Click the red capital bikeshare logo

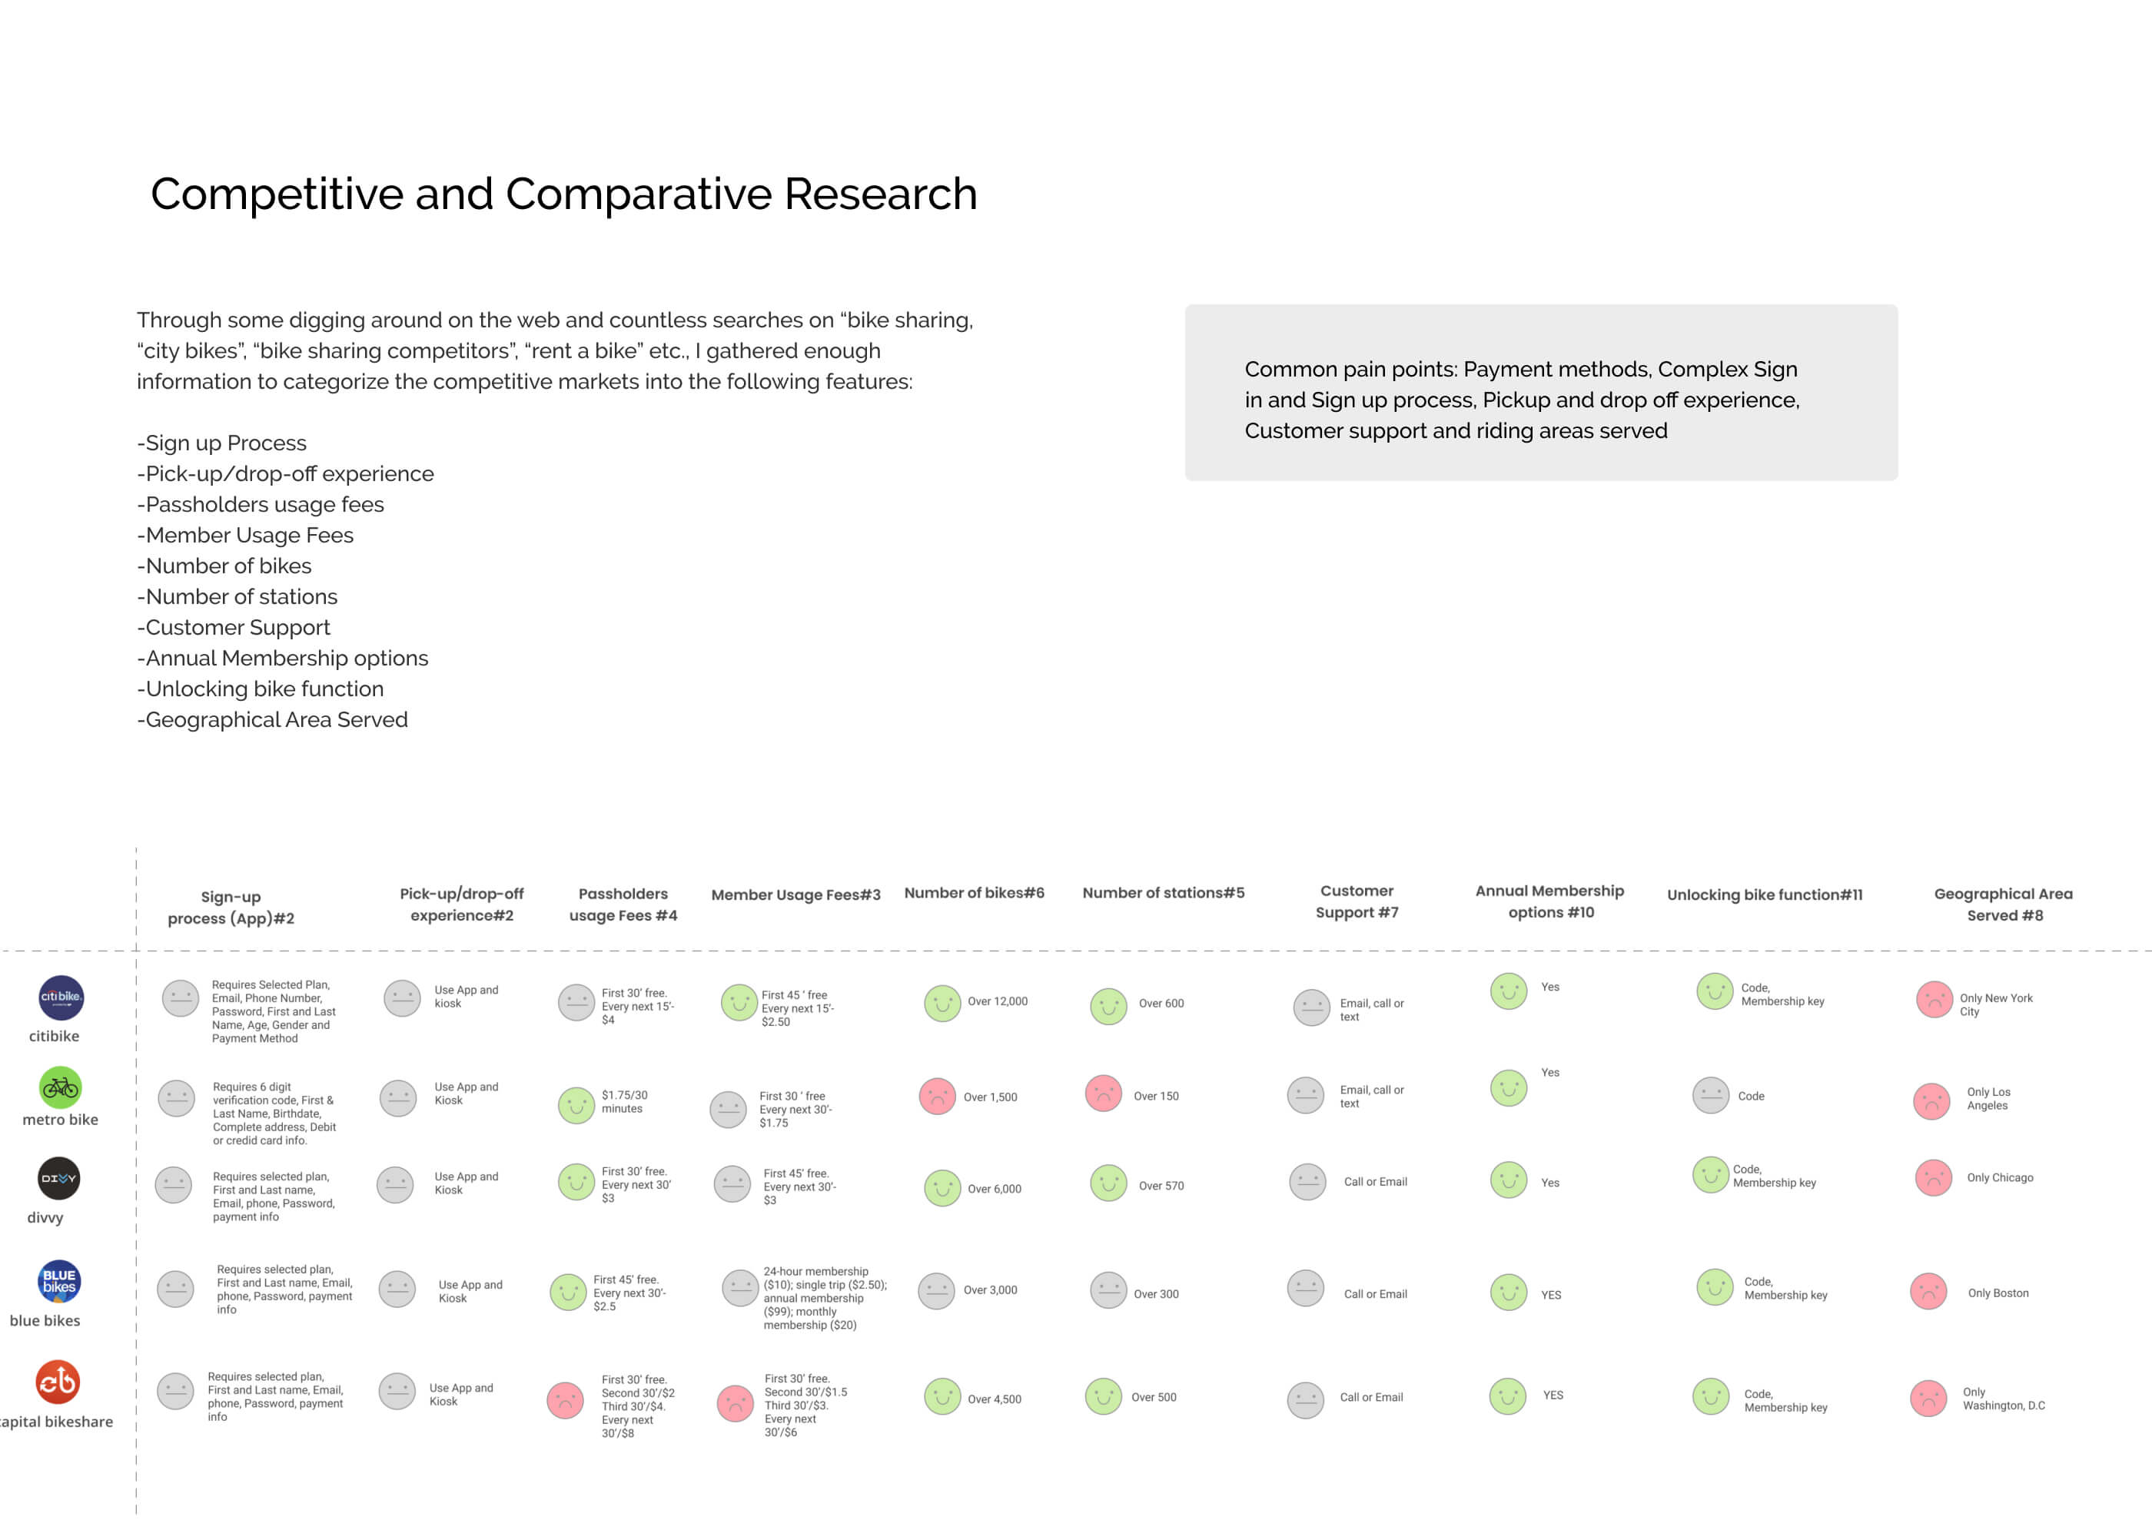pos(58,1382)
